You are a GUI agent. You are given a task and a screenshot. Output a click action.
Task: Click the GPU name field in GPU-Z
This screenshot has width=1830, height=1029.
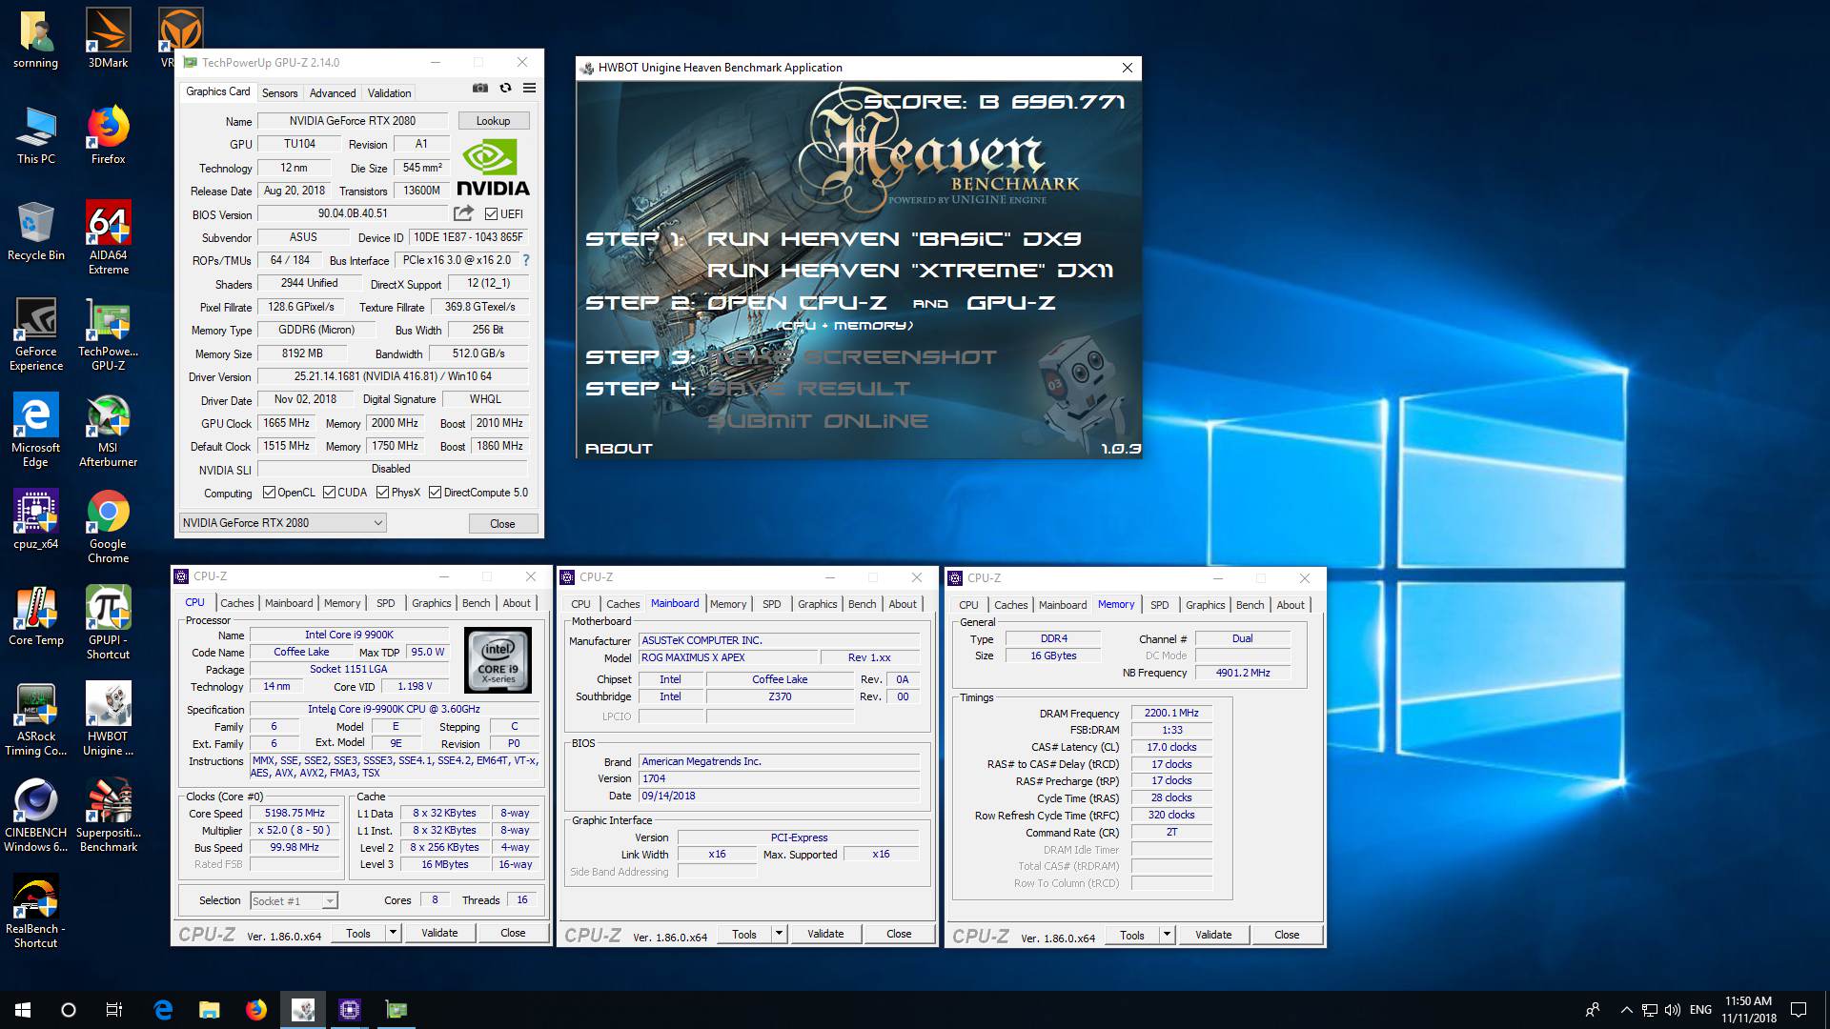click(353, 121)
